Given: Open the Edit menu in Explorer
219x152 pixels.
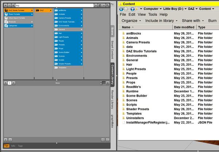Looking at the screenshot, I should point(132,15).
